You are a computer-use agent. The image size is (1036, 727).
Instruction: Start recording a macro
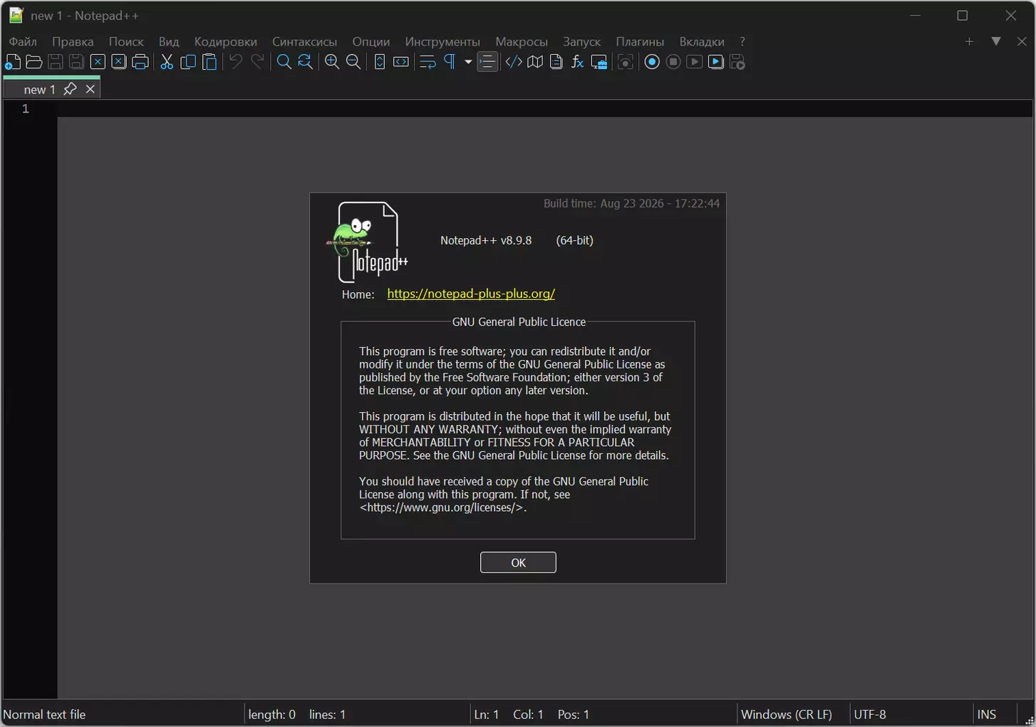pyautogui.click(x=652, y=62)
